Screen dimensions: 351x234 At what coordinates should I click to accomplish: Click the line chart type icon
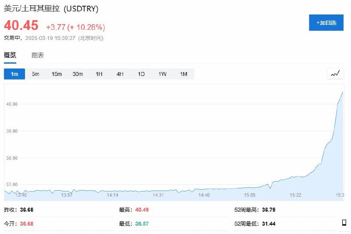point(335,74)
